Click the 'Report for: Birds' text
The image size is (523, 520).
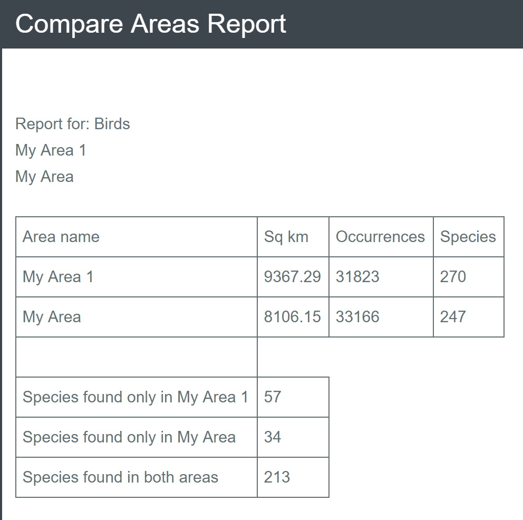pos(73,124)
